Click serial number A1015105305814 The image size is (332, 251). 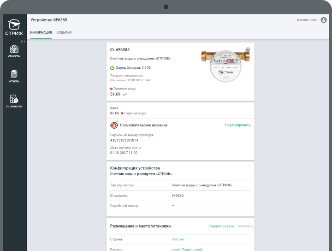124,140
